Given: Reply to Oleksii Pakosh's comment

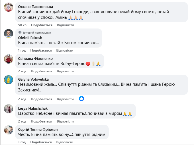Looking at the screenshot, I should pyautogui.click(x=65, y=50).
